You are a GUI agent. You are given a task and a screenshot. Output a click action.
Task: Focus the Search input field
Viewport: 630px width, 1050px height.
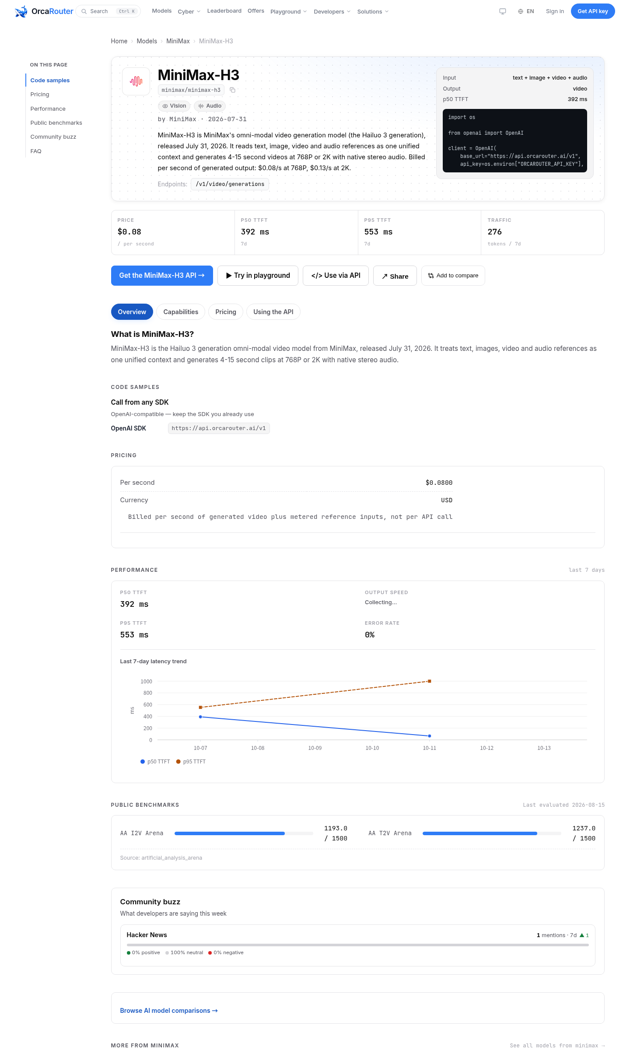[x=108, y=11]
